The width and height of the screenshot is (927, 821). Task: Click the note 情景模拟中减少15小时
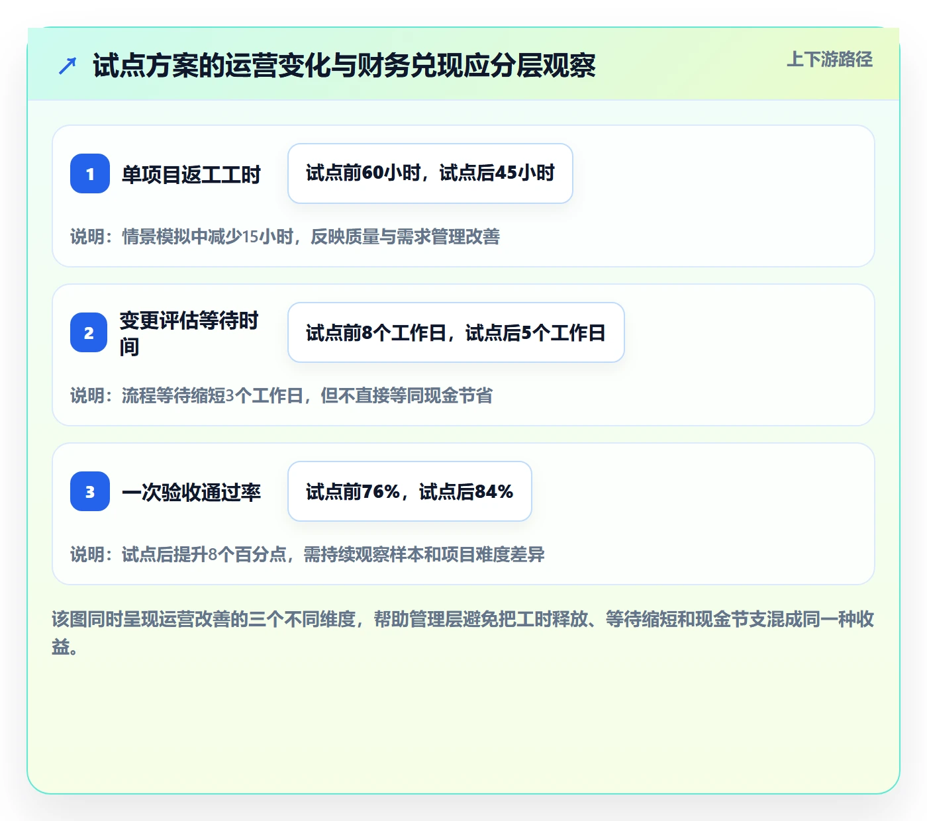(x=286, y=237)
